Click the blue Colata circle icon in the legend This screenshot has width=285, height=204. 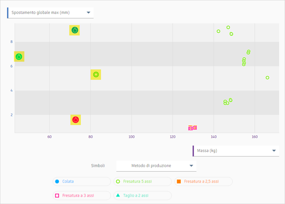(57, 181)
